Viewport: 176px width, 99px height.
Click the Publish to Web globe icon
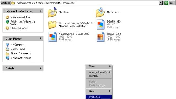tap(7, 22)
